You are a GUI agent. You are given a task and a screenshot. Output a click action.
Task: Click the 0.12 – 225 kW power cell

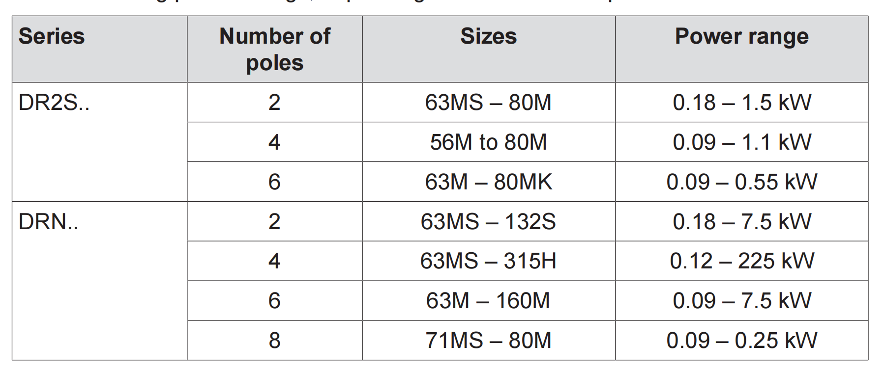tap(741, 261)
